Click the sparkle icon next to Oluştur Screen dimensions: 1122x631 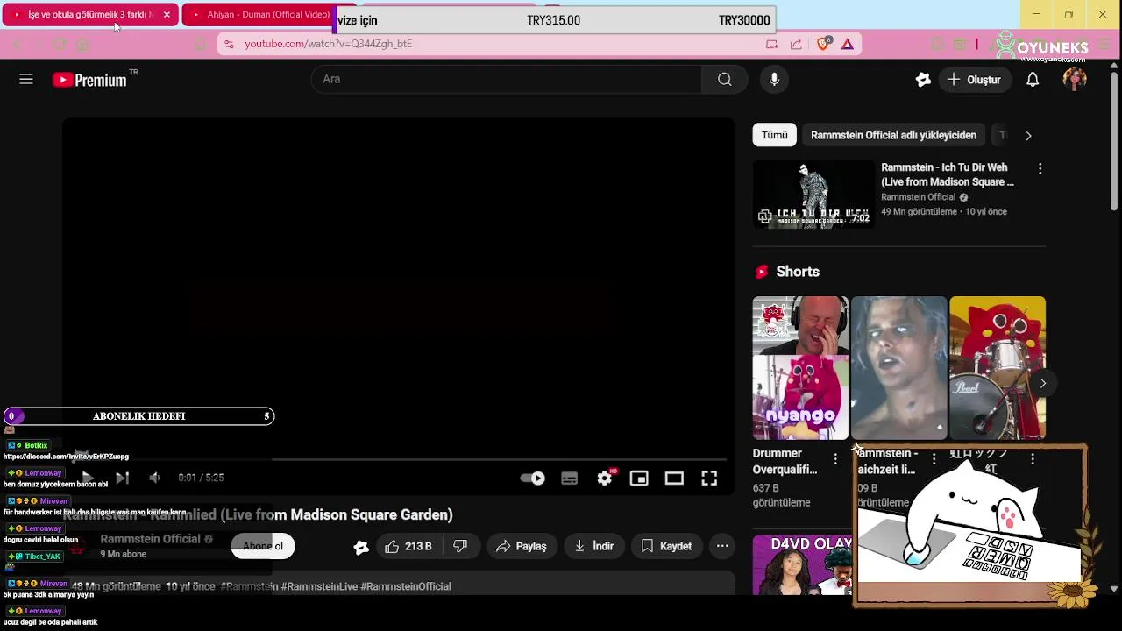coord(923,80)
